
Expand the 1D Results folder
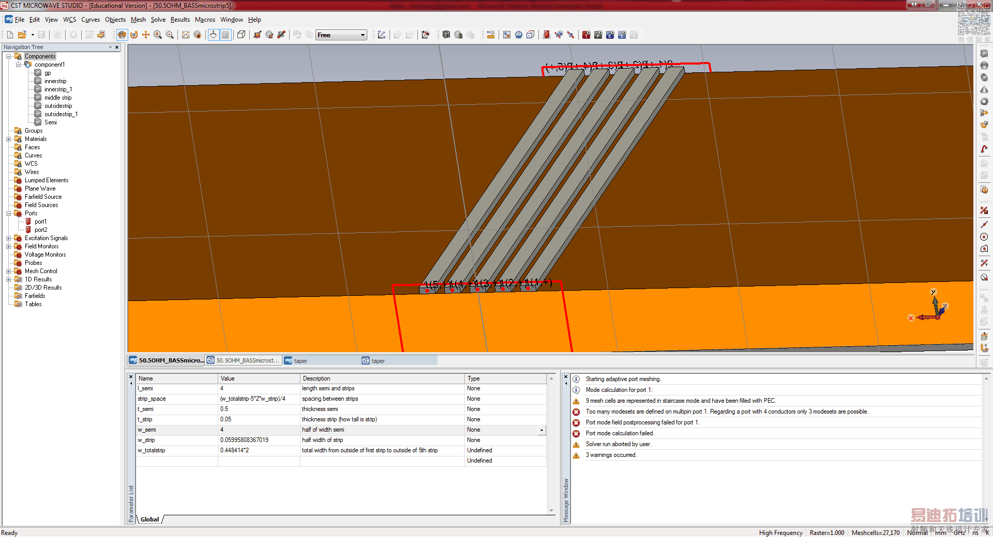(x=9, y=279)
